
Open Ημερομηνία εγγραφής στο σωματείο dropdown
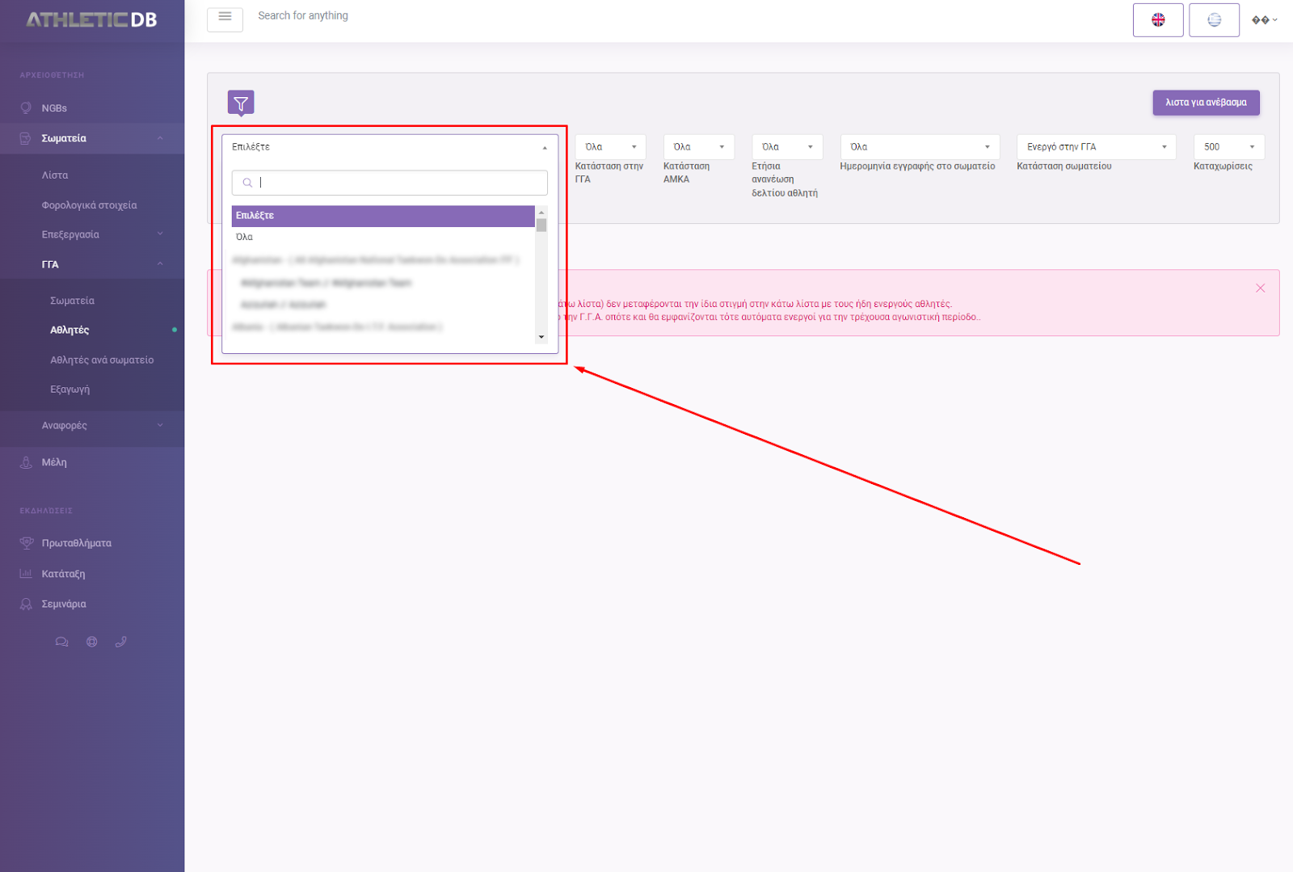tap(920, 147)
